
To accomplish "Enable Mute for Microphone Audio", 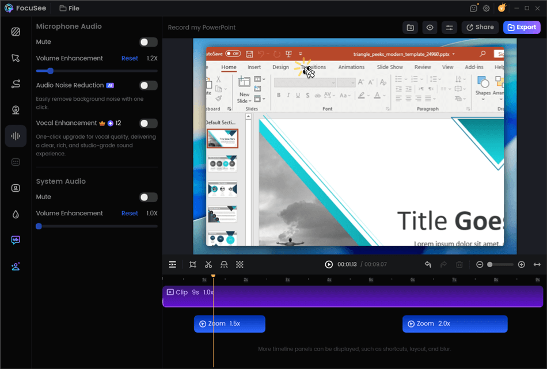I will 148,41.
